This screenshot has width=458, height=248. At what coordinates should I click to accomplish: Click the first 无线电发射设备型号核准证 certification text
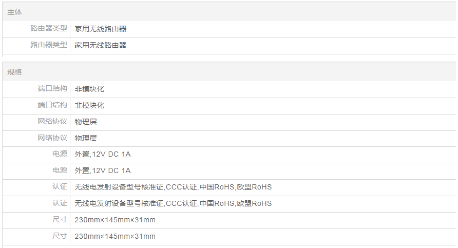pos(119,187)
